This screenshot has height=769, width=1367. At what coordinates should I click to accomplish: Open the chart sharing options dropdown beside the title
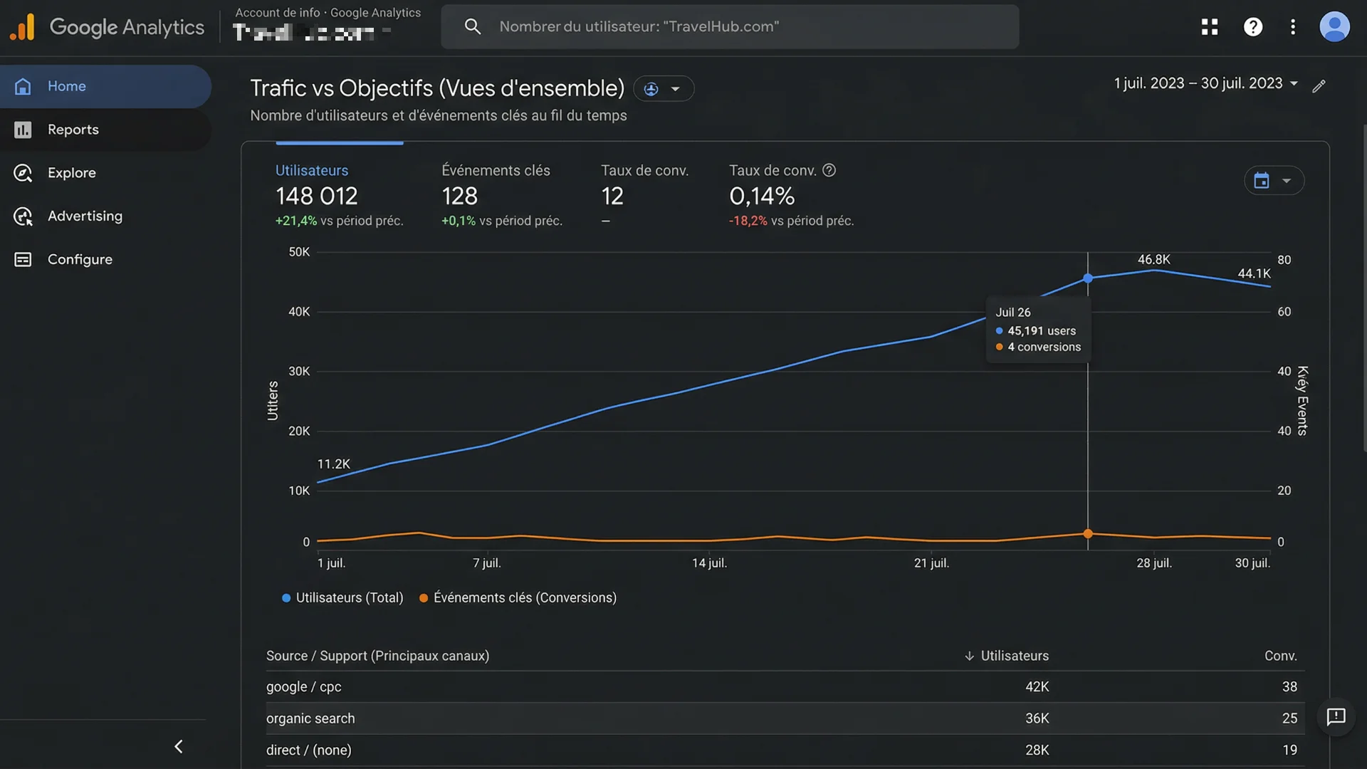(x=664, y=88)
